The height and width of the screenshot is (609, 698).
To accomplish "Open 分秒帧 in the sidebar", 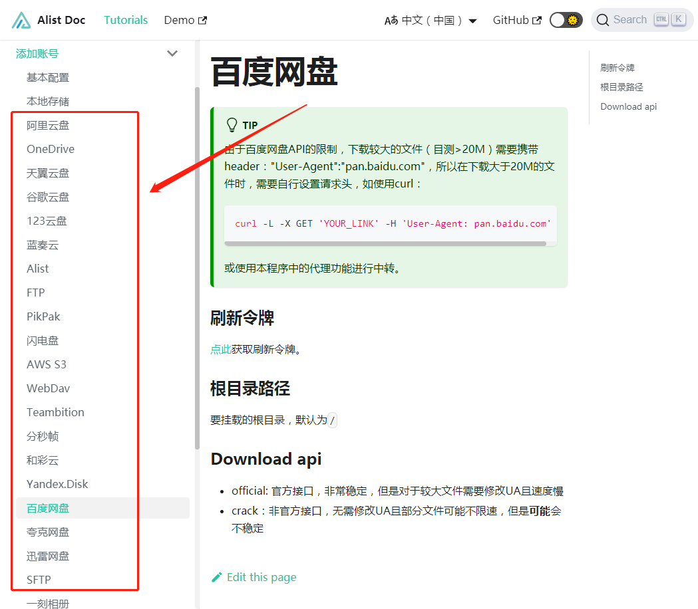I will point(43,436).
